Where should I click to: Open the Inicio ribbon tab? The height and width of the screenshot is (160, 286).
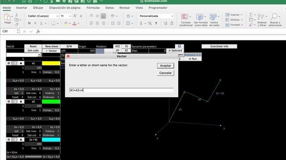(7, 8)
